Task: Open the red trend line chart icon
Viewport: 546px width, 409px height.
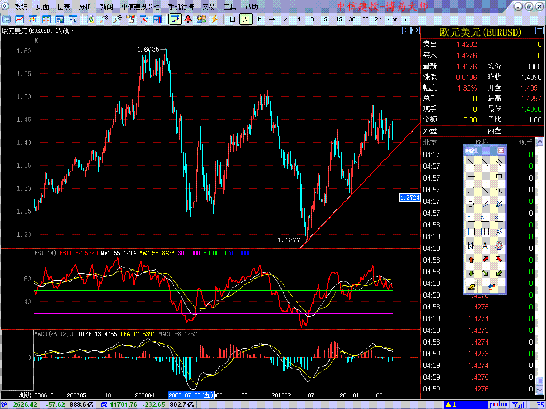Action: (x=20, y=19)
